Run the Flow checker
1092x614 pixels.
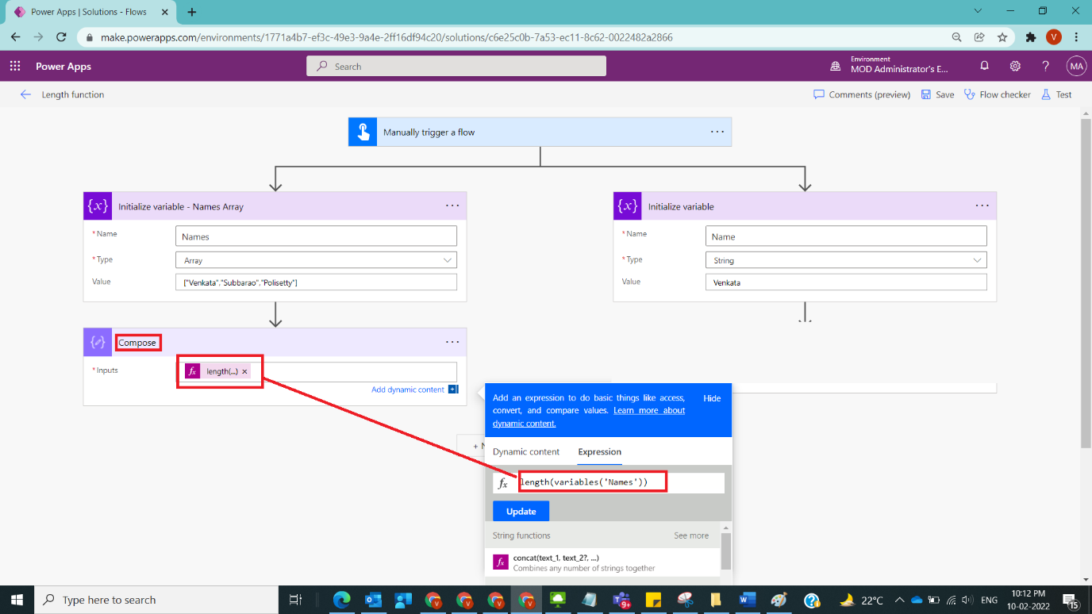[x=998, y=94]
